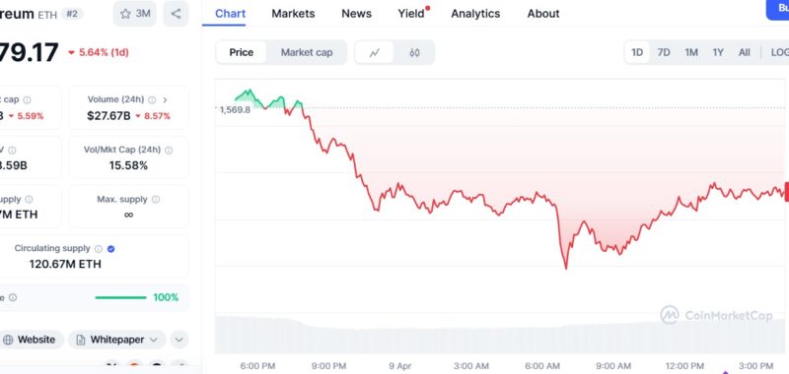
Task: Click the green 100% progress bar
Action: (120, 297)
